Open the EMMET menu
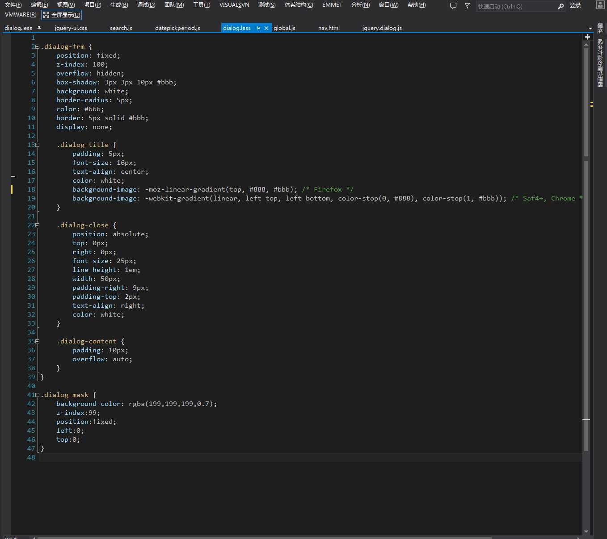Screen dimensions: 607x539 point(332,5)
